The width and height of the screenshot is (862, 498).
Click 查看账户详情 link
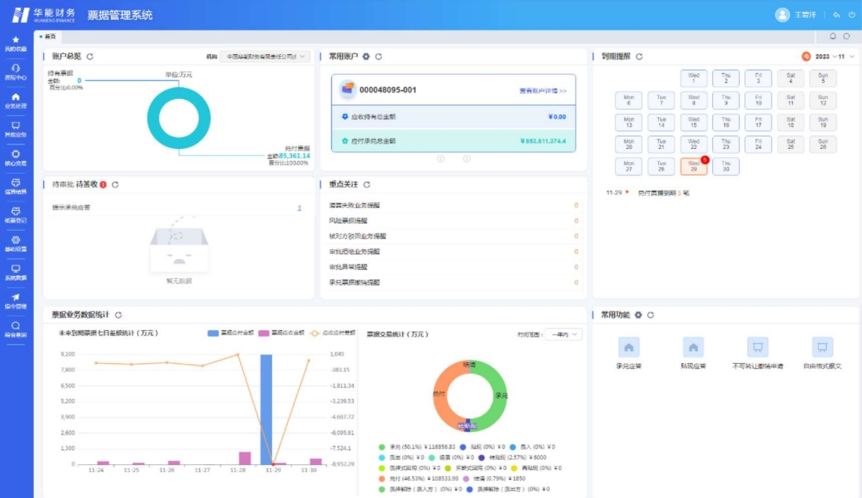pos(542,91)
